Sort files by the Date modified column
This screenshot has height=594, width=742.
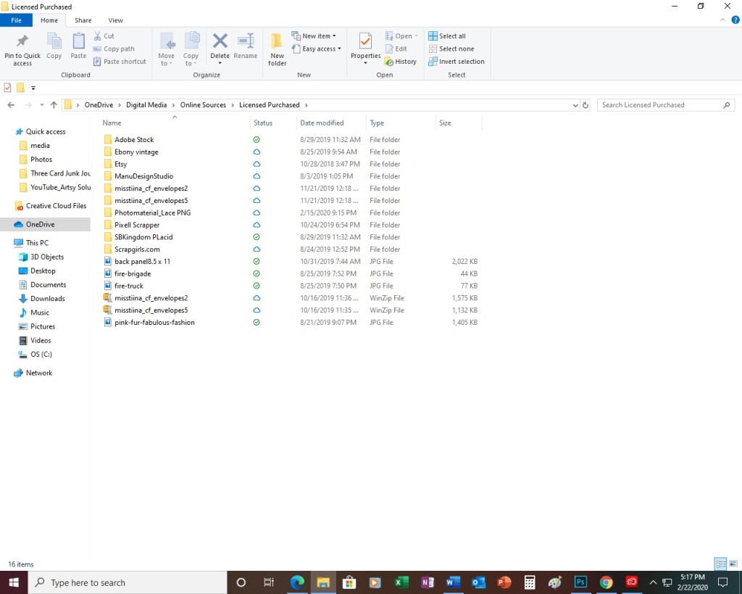coord(322,123)
